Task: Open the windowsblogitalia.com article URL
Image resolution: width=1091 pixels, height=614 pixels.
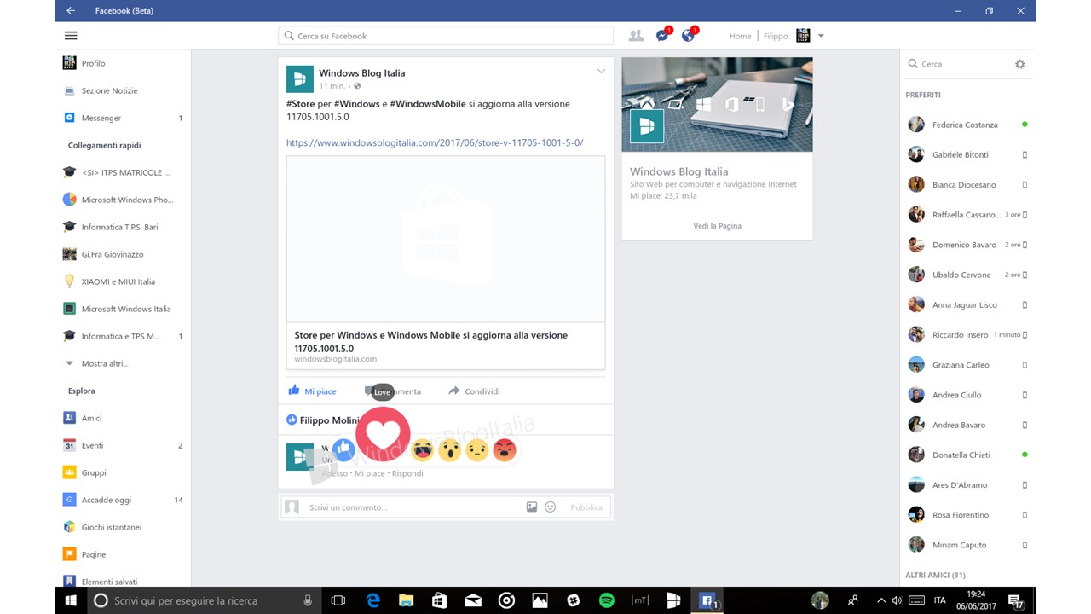Action: 435,142
